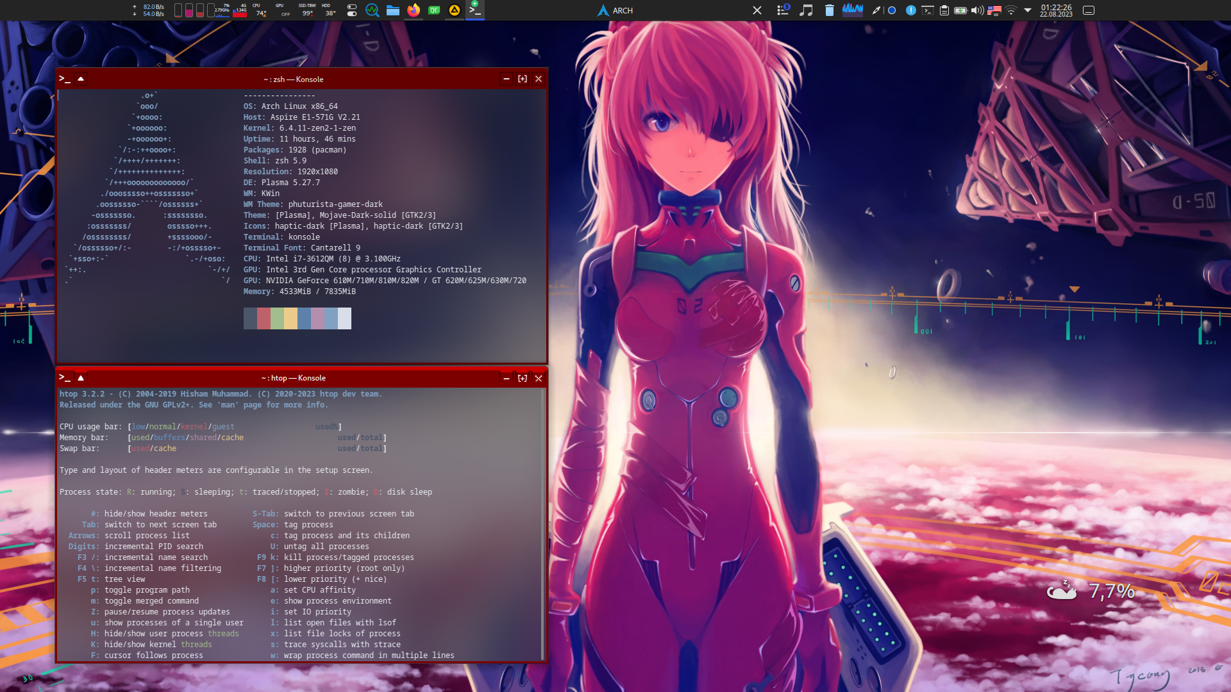Toggle keep-above arrow on zsh Konsole titlebar
The image size is (1231, 692).
[81, 79]
